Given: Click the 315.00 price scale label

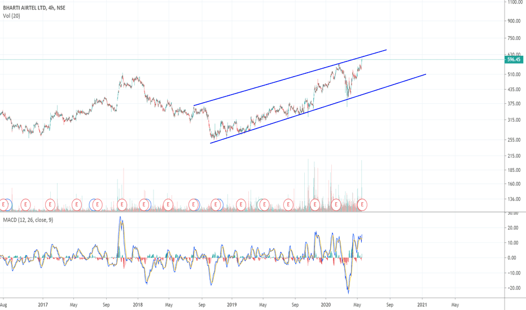Looking at the screenshot, I should 514,119.
